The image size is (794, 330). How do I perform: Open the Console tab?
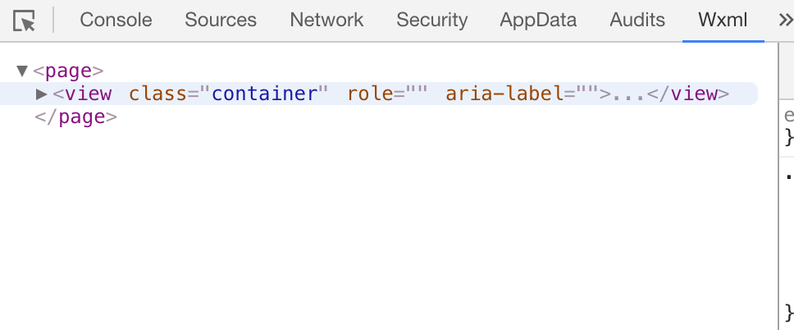pyautogui.click(x=115, y=21)
